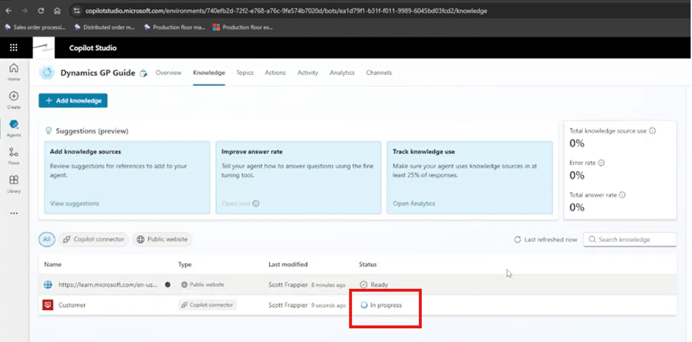Viewport: 692px width, 342px height.
Task: Select the All filter chip
Action: 46,239
